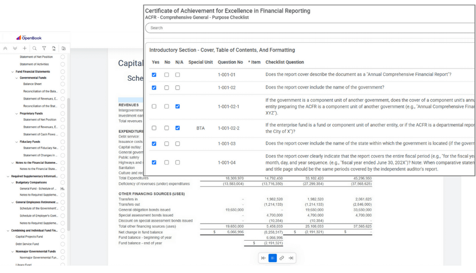Collapse Governmental Funds tree node chevron
Viewport: 476px width, 273px height.
17,78
